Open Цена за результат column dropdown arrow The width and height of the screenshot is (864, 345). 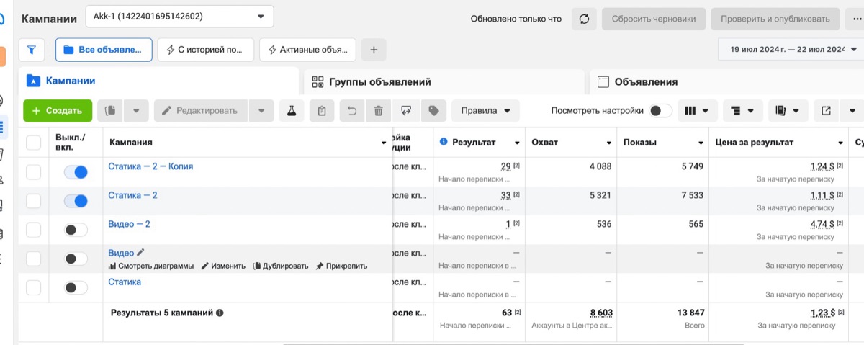pyautogui.click(x=840, y=143)
